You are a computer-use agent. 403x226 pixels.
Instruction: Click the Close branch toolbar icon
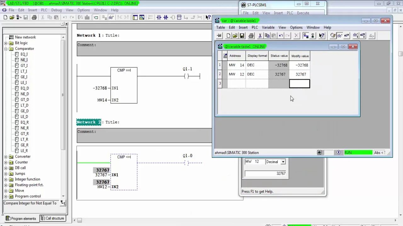pyautogui.click(x=193, y=17)
